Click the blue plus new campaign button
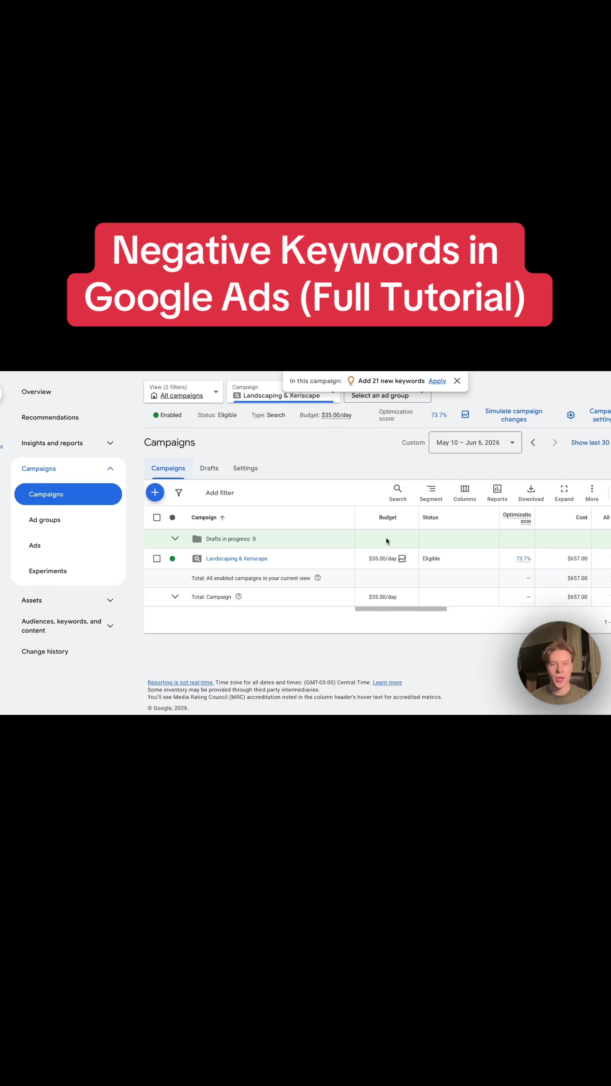This screenshot has height=1086, width=611. [x=155, y=492]
